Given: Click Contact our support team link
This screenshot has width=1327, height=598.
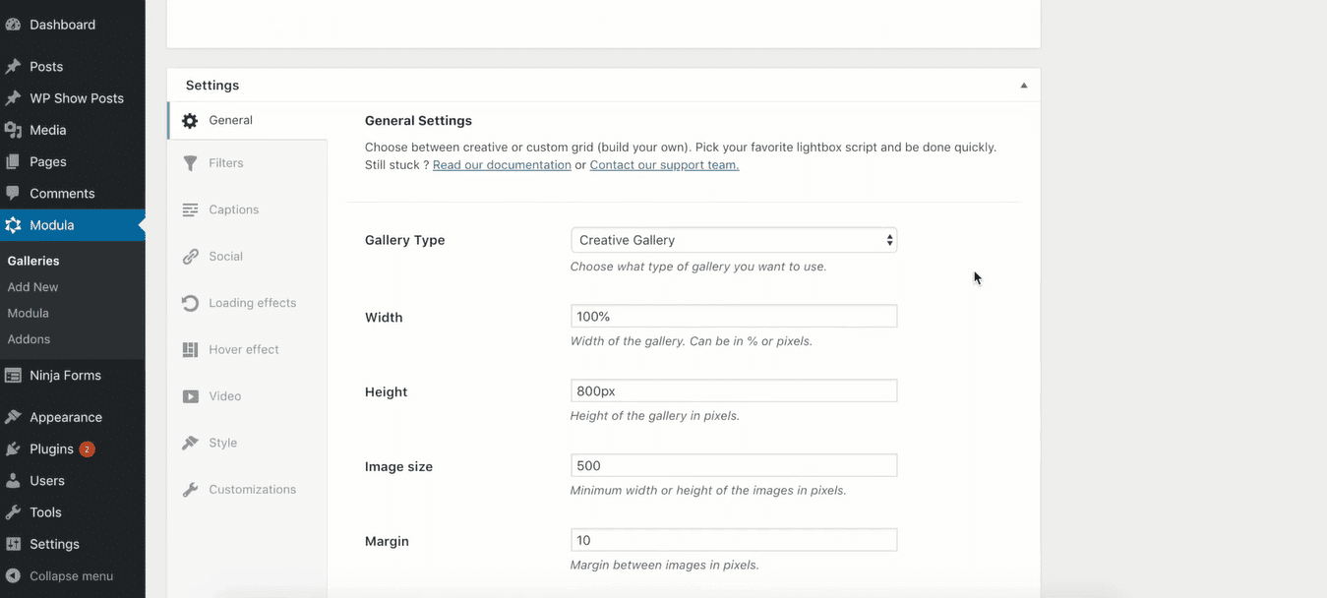Looking at the screenshot, I should click(664, 165).
